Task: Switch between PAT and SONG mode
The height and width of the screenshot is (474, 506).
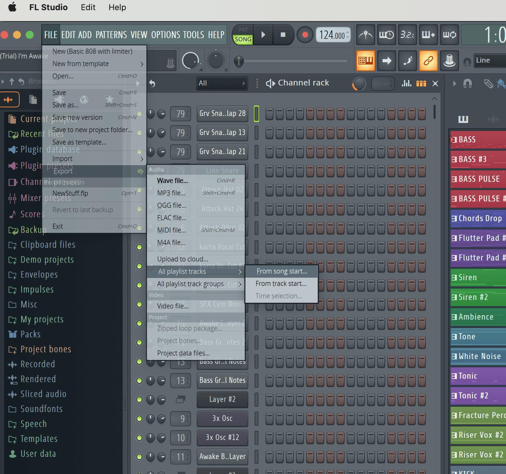Action: [243, 35]
